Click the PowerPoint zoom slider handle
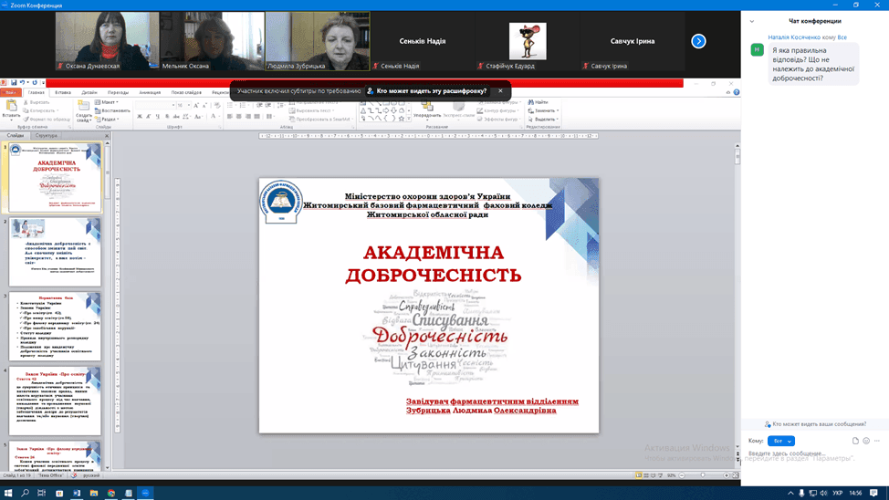This screenshot has height=500, width=889. pos(703,475)
